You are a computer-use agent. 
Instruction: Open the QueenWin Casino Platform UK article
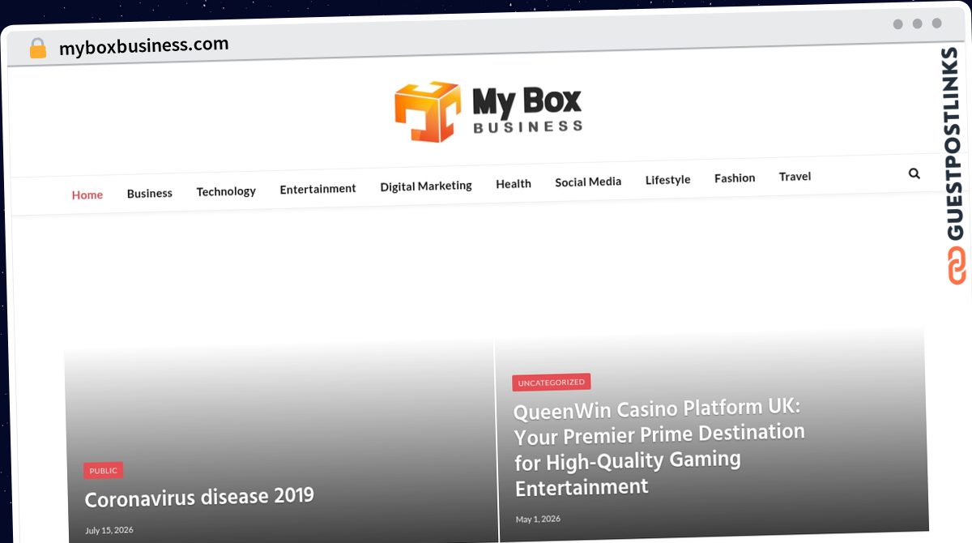tap(659, 447)
